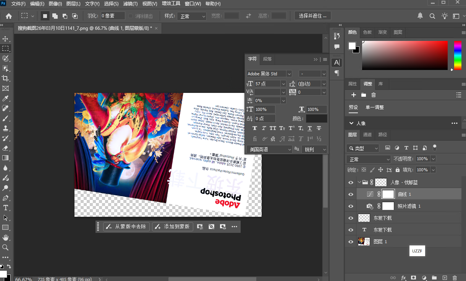Select the Lasso tool
Screen dimensions: 466x281
point(5,58)
